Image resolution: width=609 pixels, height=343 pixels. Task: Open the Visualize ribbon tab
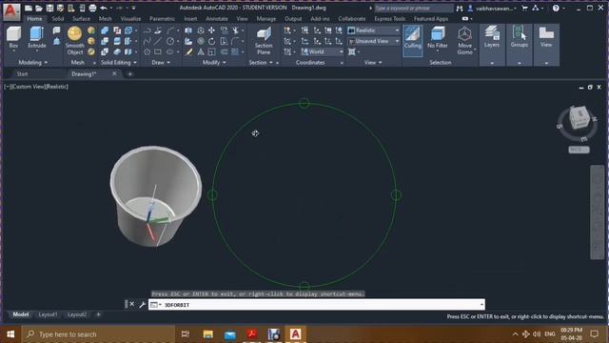tap(130, 19)
